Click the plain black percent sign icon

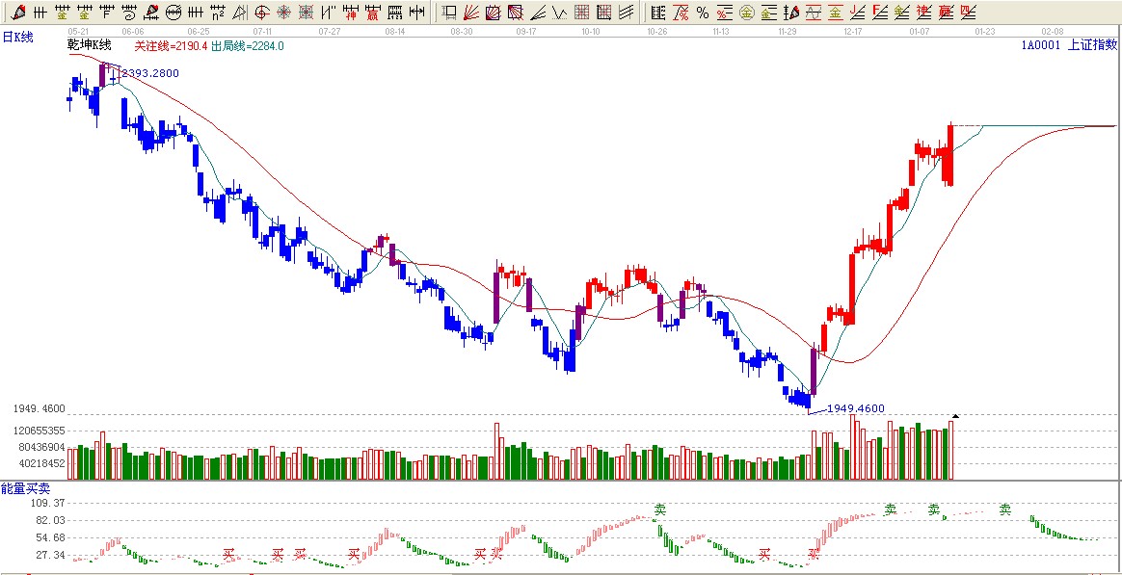pyautogui.click(x=703, y=13)
